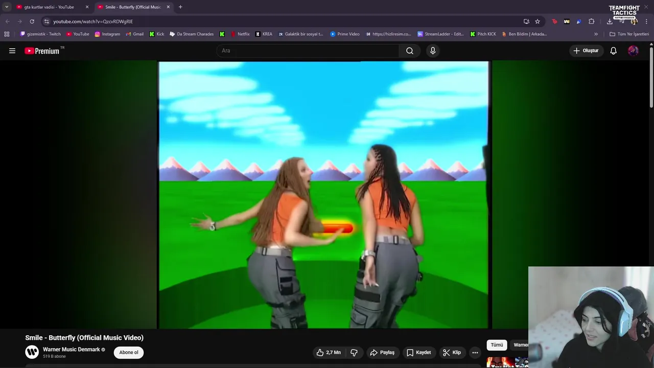654x368 pixels.
Task: Click the page vertical scrollbar
Action: pyautogui.click(x=651, y=77)
